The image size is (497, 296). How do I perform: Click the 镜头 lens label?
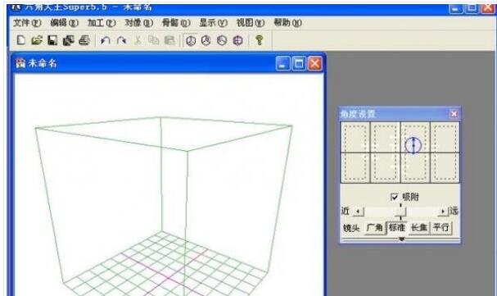click(351, 228)
